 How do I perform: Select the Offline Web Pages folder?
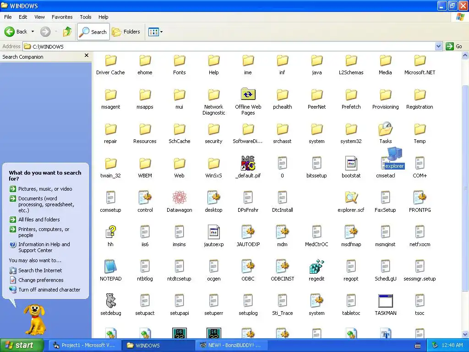click(248, 94)
